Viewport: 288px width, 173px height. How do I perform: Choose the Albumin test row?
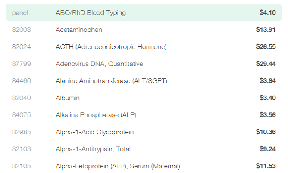(144, 98)
